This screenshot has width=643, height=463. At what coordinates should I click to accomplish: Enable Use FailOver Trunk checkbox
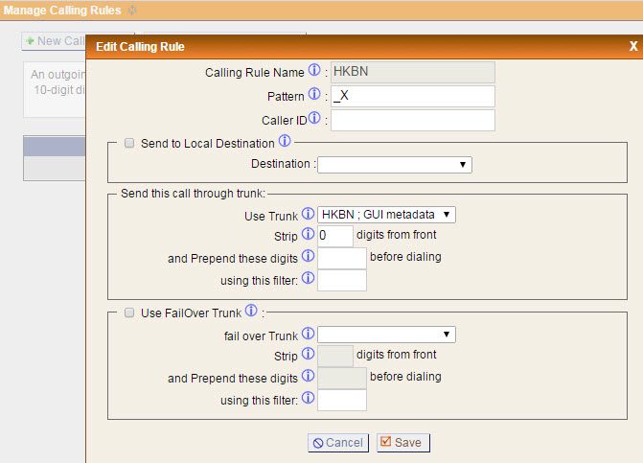[129, 313]
